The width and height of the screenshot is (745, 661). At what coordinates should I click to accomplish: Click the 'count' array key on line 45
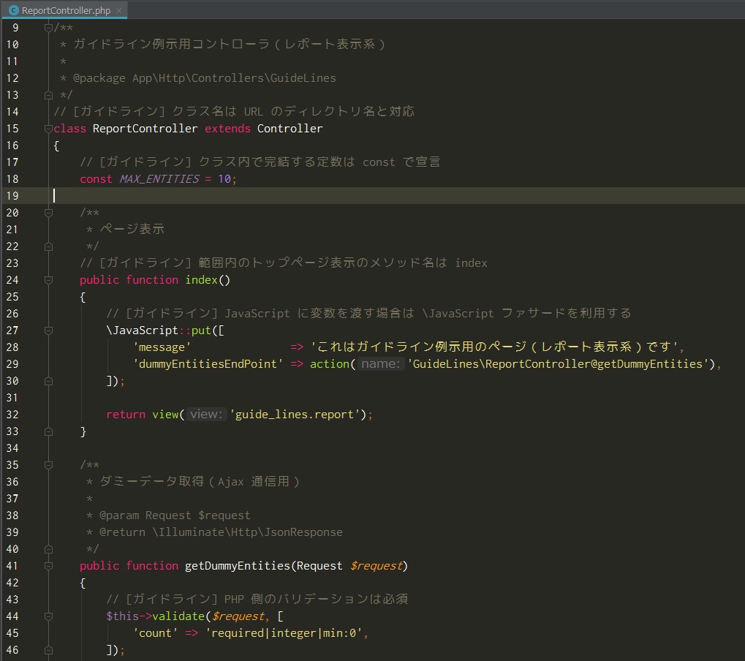156,633
